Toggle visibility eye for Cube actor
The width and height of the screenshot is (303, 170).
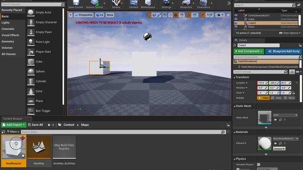coord(236,19)
